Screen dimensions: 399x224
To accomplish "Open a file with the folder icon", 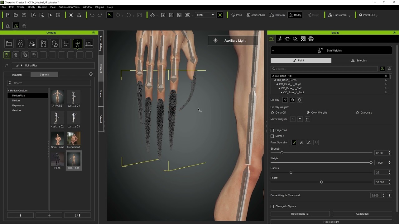I will point(16,15).
